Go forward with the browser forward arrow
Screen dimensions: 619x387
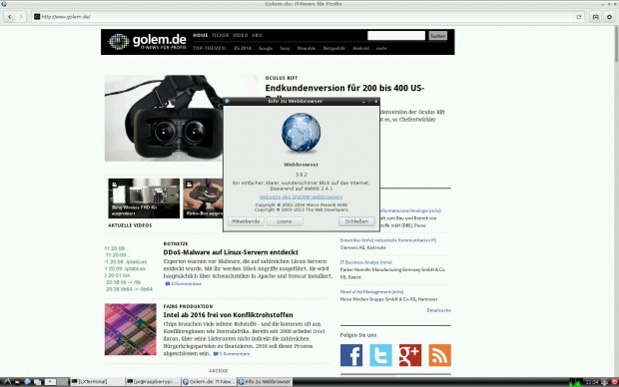[x=21, y=17]
